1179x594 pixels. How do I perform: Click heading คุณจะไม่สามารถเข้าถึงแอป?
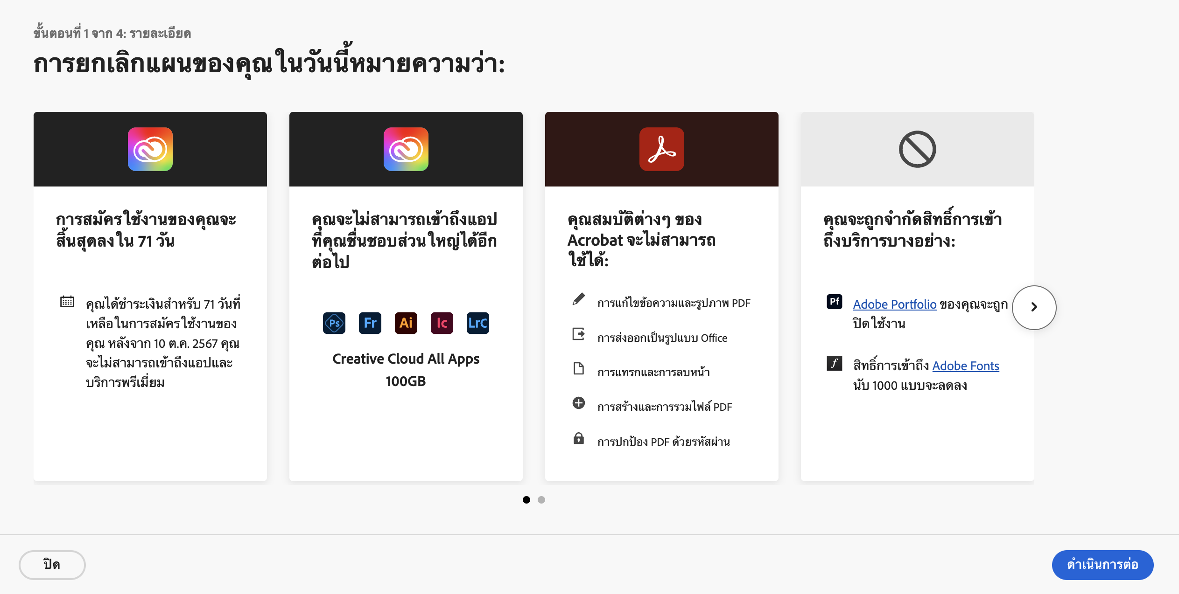[405, 240]
